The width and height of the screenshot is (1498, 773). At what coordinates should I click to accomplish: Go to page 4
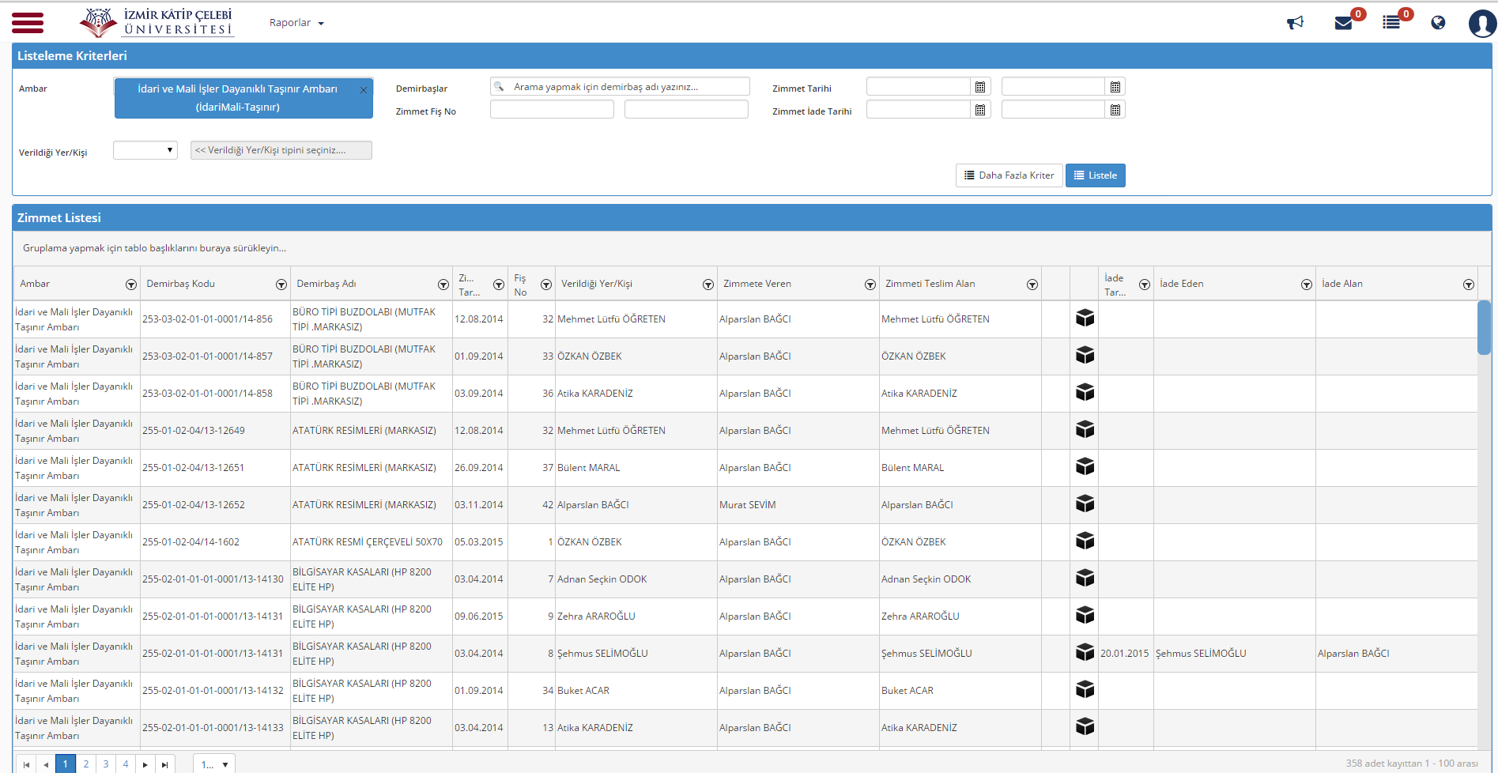(x=126, y=764)
